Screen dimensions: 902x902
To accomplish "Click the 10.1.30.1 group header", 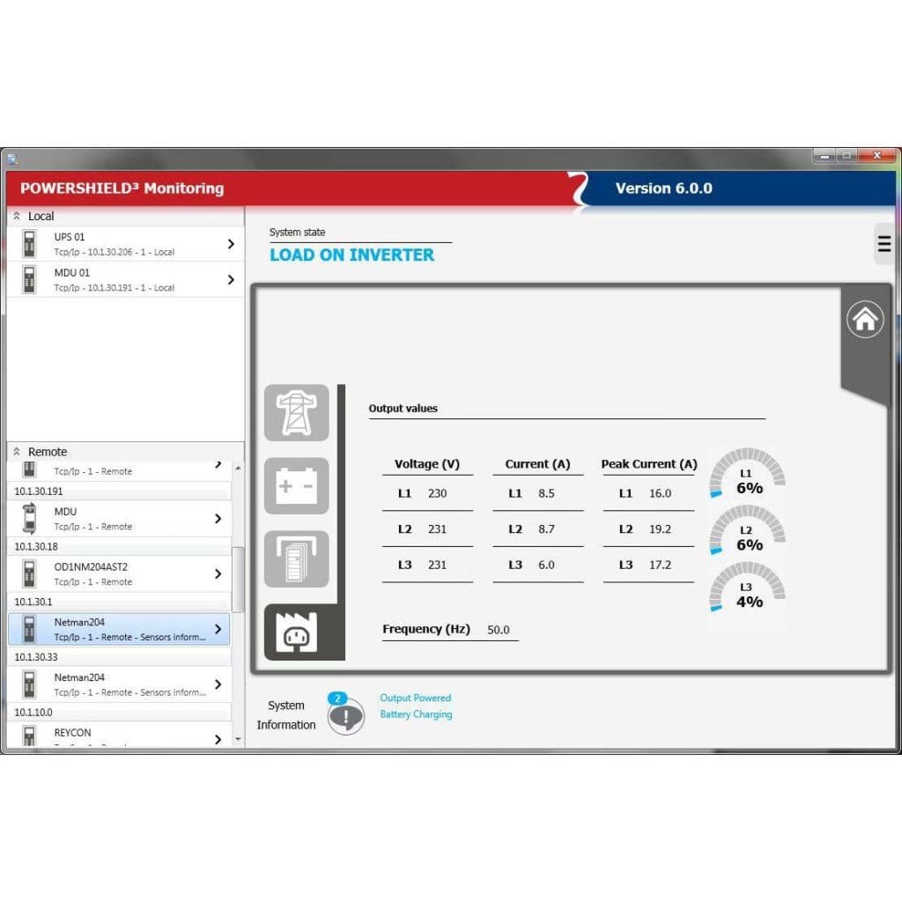I will tap(119, 602).
